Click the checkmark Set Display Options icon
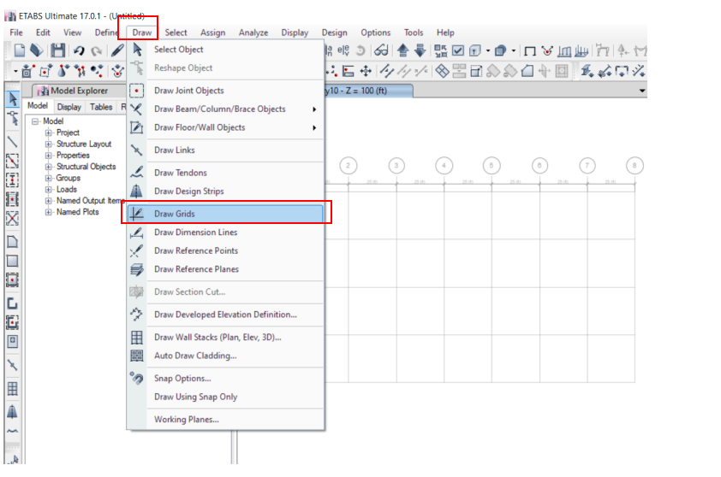Viewport: 721px width, 477px height. click(x=458, y=50)
